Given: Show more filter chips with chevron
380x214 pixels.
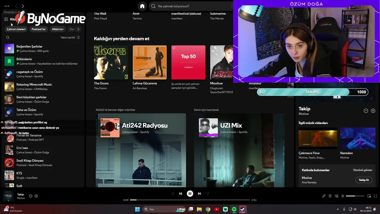Looking at the screenshot, I should tap(78, 29).
